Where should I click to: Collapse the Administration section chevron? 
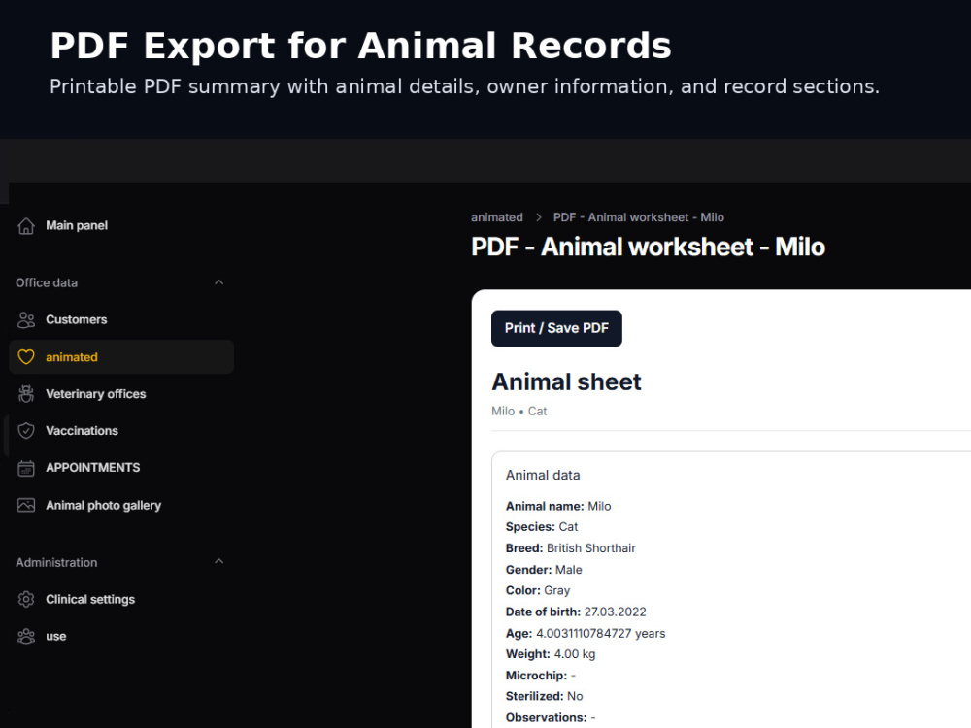coord(218,561)
